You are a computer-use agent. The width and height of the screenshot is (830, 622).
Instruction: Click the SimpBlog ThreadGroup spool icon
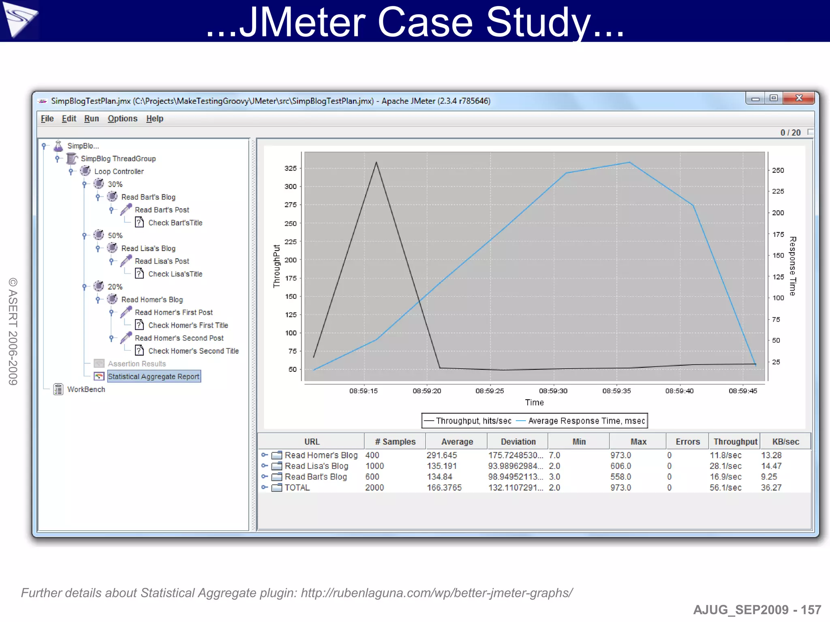72,159
